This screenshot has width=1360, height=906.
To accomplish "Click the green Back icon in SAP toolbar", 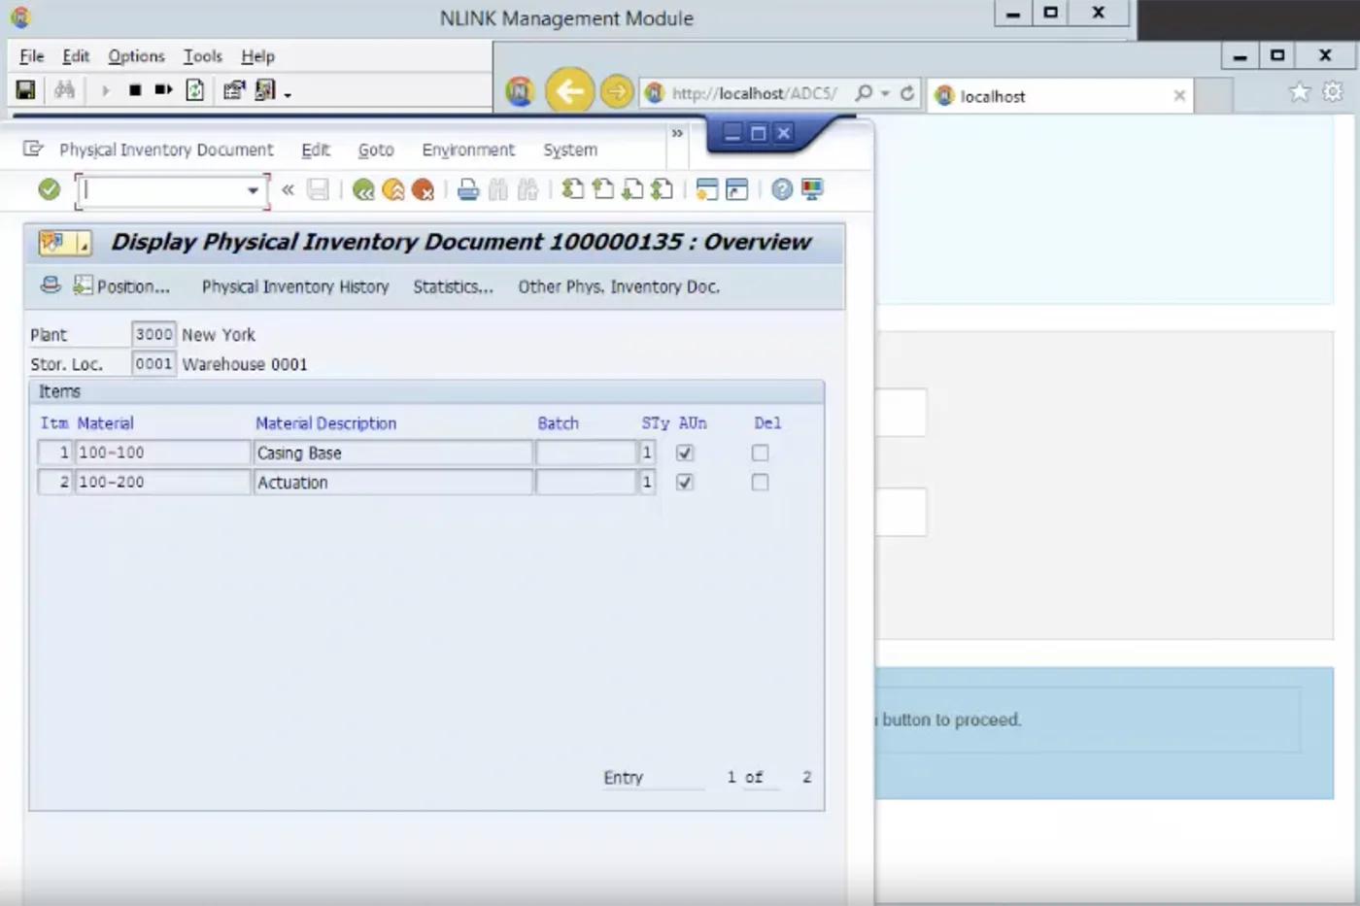I will [x=363, y=189].
